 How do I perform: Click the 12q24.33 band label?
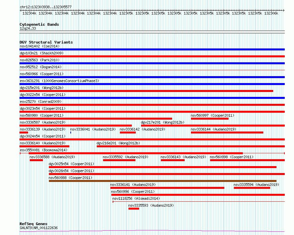tap(28, 28)
